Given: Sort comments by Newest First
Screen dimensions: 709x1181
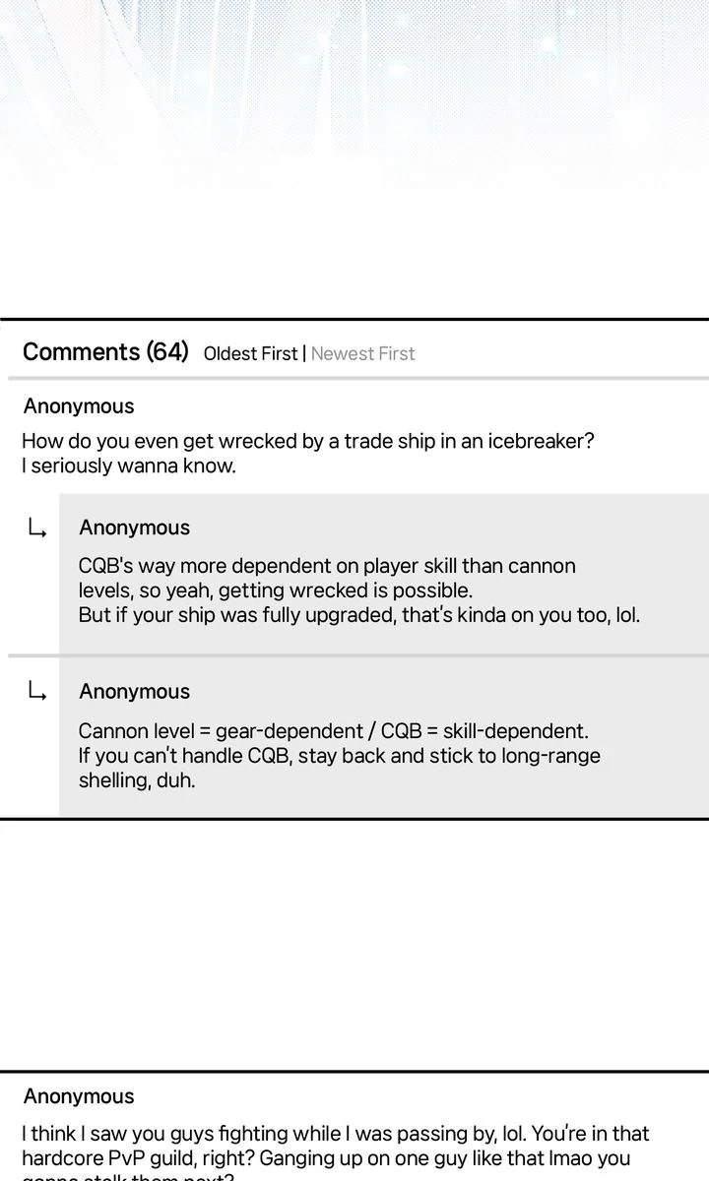Looking at the screenshot, I should [362, 353].
